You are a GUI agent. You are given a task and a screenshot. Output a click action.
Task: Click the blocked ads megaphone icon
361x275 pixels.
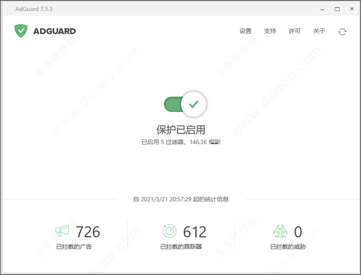click(62, 231)
